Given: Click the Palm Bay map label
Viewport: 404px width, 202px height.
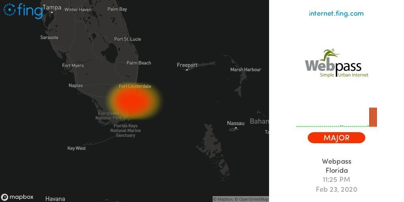Looking at the screenshot, I should (x=117, y=9).
